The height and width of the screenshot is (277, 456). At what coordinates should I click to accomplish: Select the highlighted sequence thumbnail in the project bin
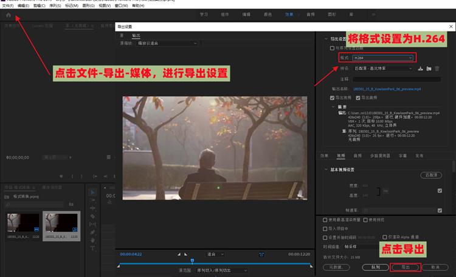(x=61, y=226)
